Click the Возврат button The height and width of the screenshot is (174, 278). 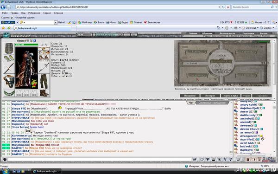210,96
